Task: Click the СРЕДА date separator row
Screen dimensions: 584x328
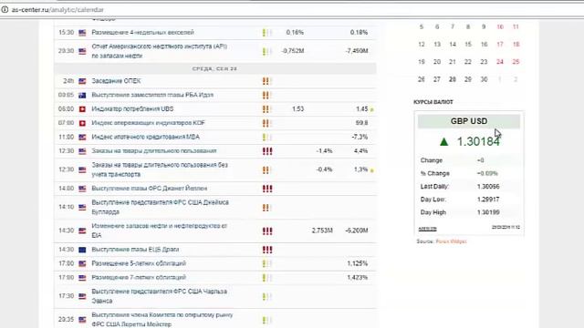Action: [215, 69]
